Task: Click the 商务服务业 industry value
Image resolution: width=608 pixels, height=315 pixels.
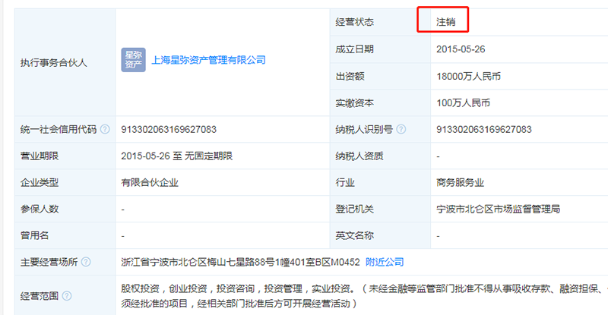Action: pyautogui.click(x=461, y=183)
